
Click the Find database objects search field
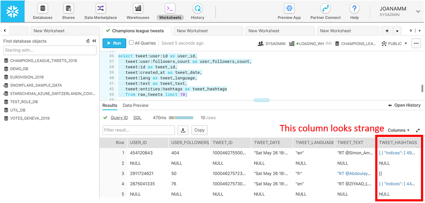pyautogui.click(x=50, y=50)
